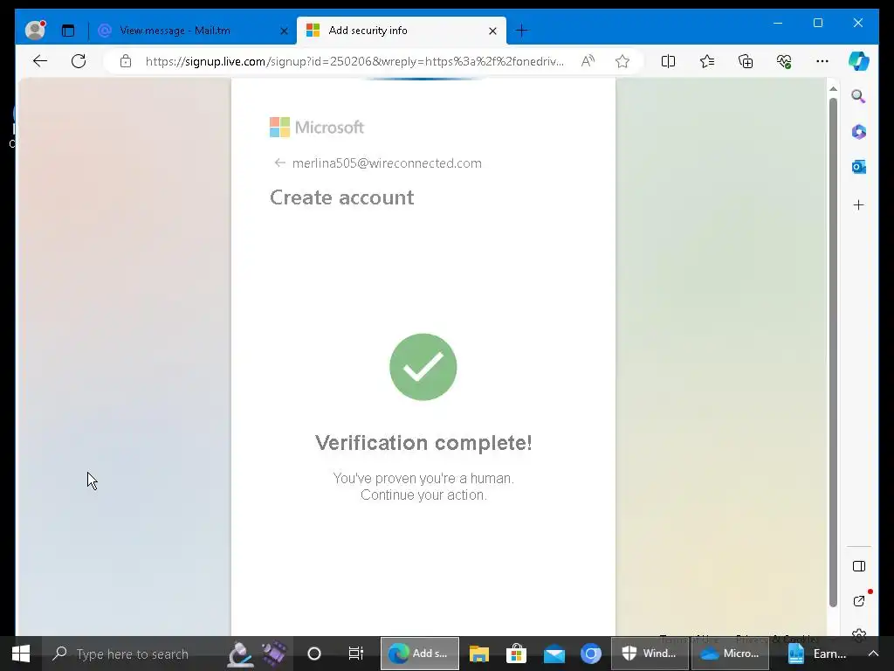Open Outlook sidebar icon

tap(859, 167)
